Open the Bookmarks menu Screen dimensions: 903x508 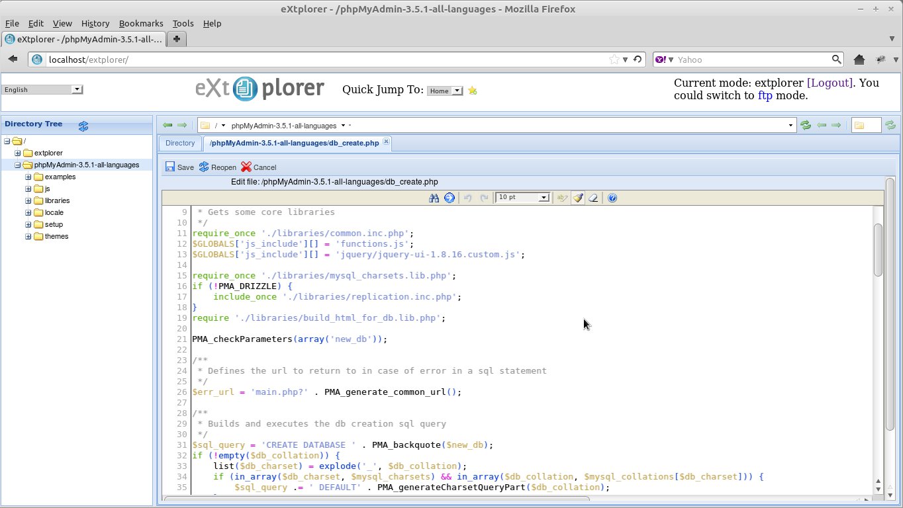(x=141, y=23)
